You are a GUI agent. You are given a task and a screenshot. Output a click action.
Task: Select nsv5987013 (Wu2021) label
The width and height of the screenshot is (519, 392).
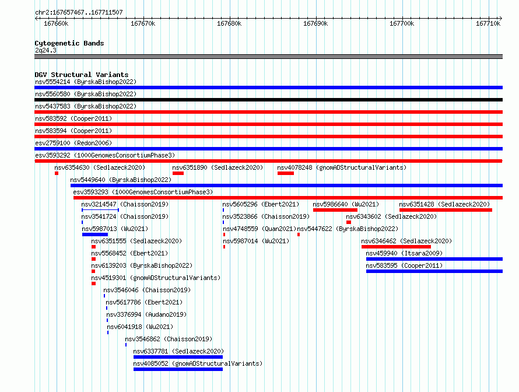pos(115,229)
